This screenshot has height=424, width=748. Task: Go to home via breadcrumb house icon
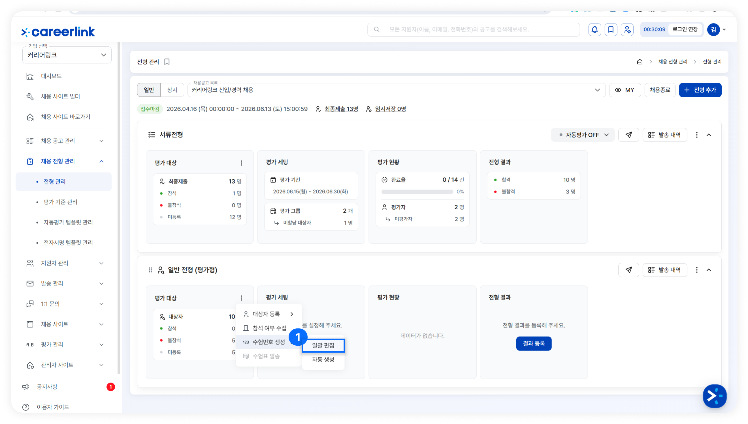click(640, 62)
